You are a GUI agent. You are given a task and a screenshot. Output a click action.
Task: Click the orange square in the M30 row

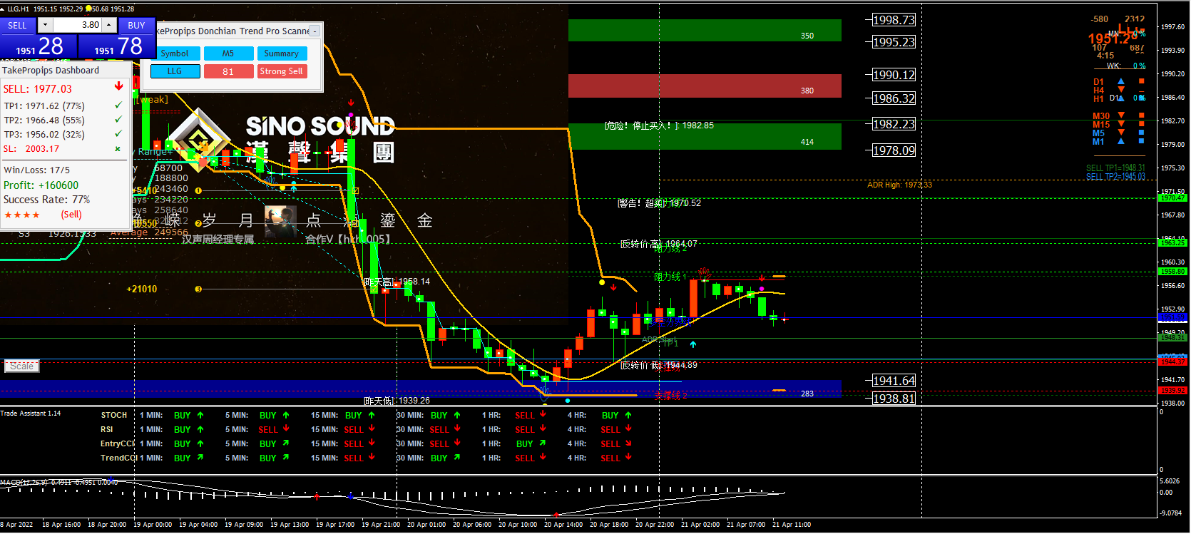1141,115
